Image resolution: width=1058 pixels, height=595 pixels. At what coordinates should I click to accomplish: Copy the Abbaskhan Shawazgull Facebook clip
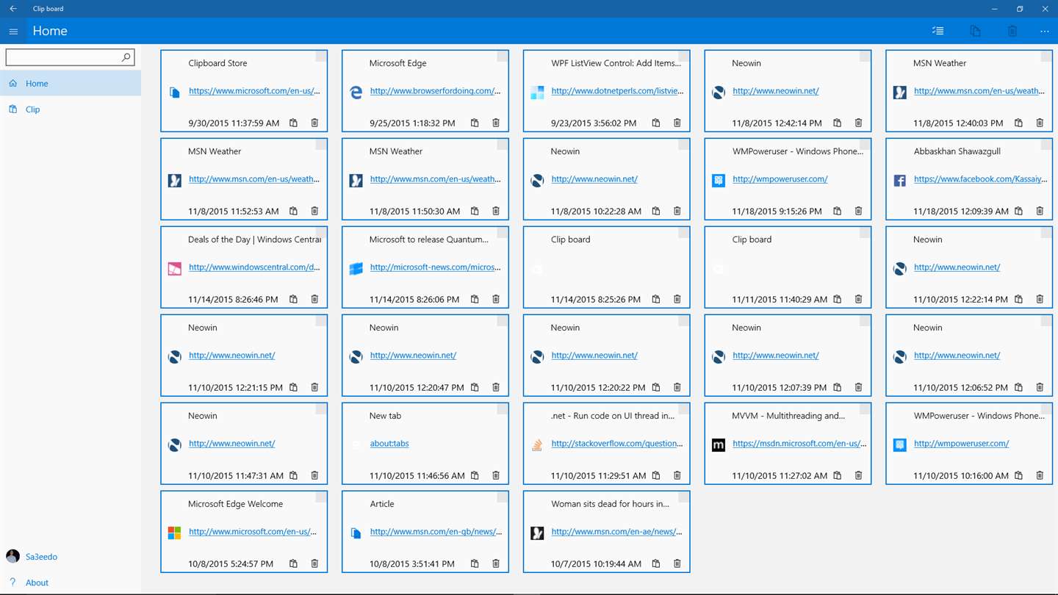click(1019, 211)
